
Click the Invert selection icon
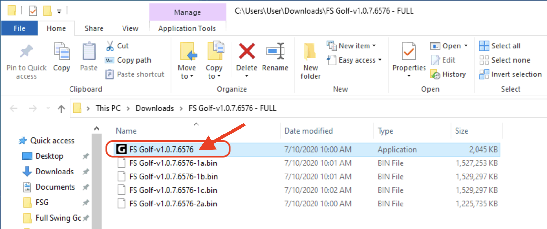pyautogui.click(x=484, y=74)
